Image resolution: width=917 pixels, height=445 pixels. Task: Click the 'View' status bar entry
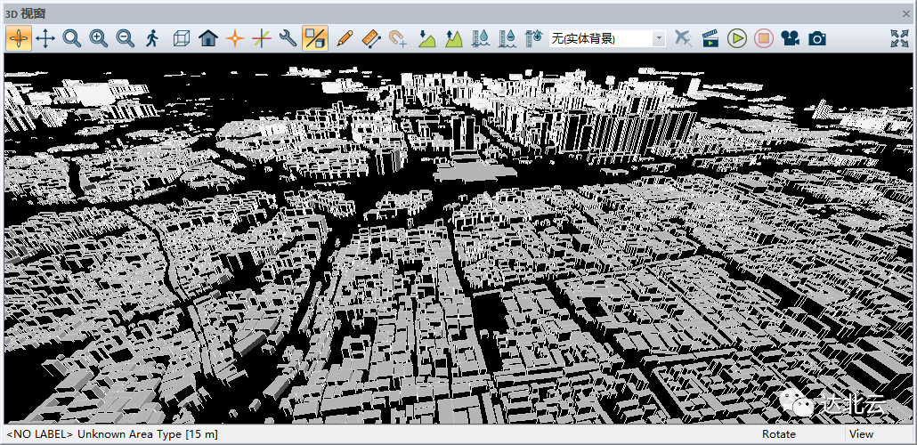[x=862, y=434]
